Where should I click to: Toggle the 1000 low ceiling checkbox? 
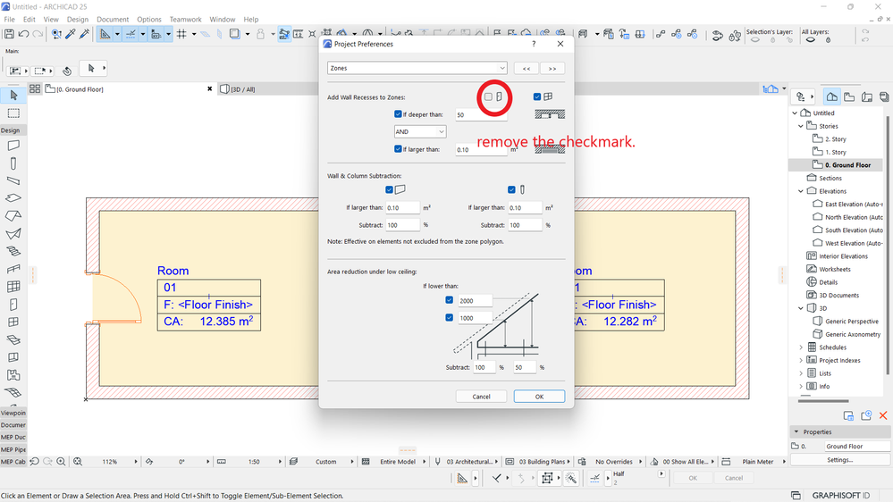click(x=450, y=317)
